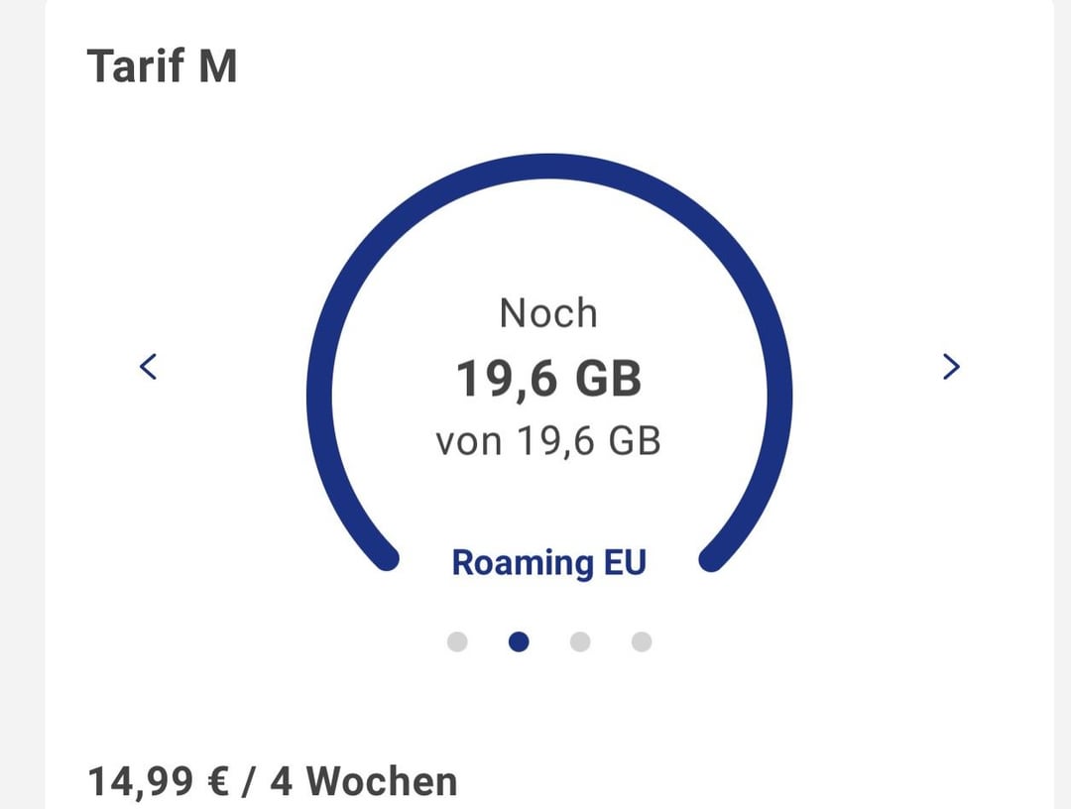1071x809 pixels.
Task: Tap the Roaming EU label
Action: [x=548, y=563]
